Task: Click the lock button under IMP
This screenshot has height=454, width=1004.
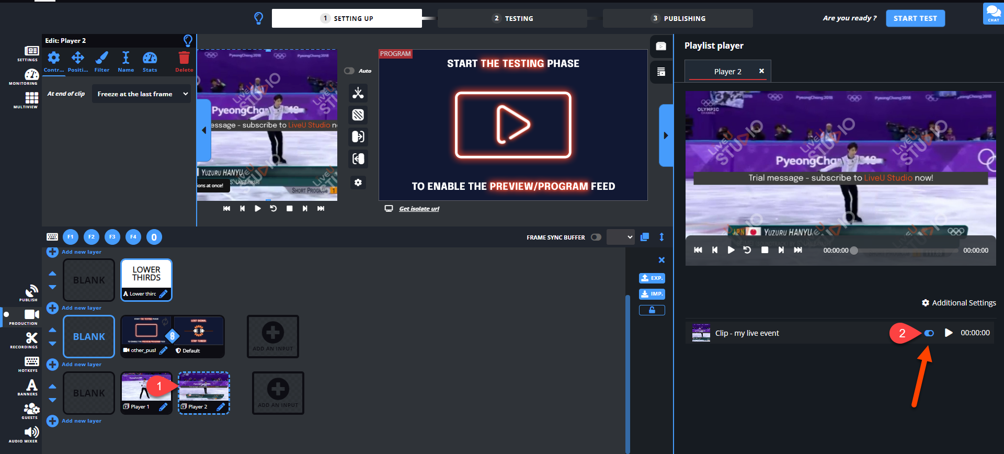Action: point(652,310)
